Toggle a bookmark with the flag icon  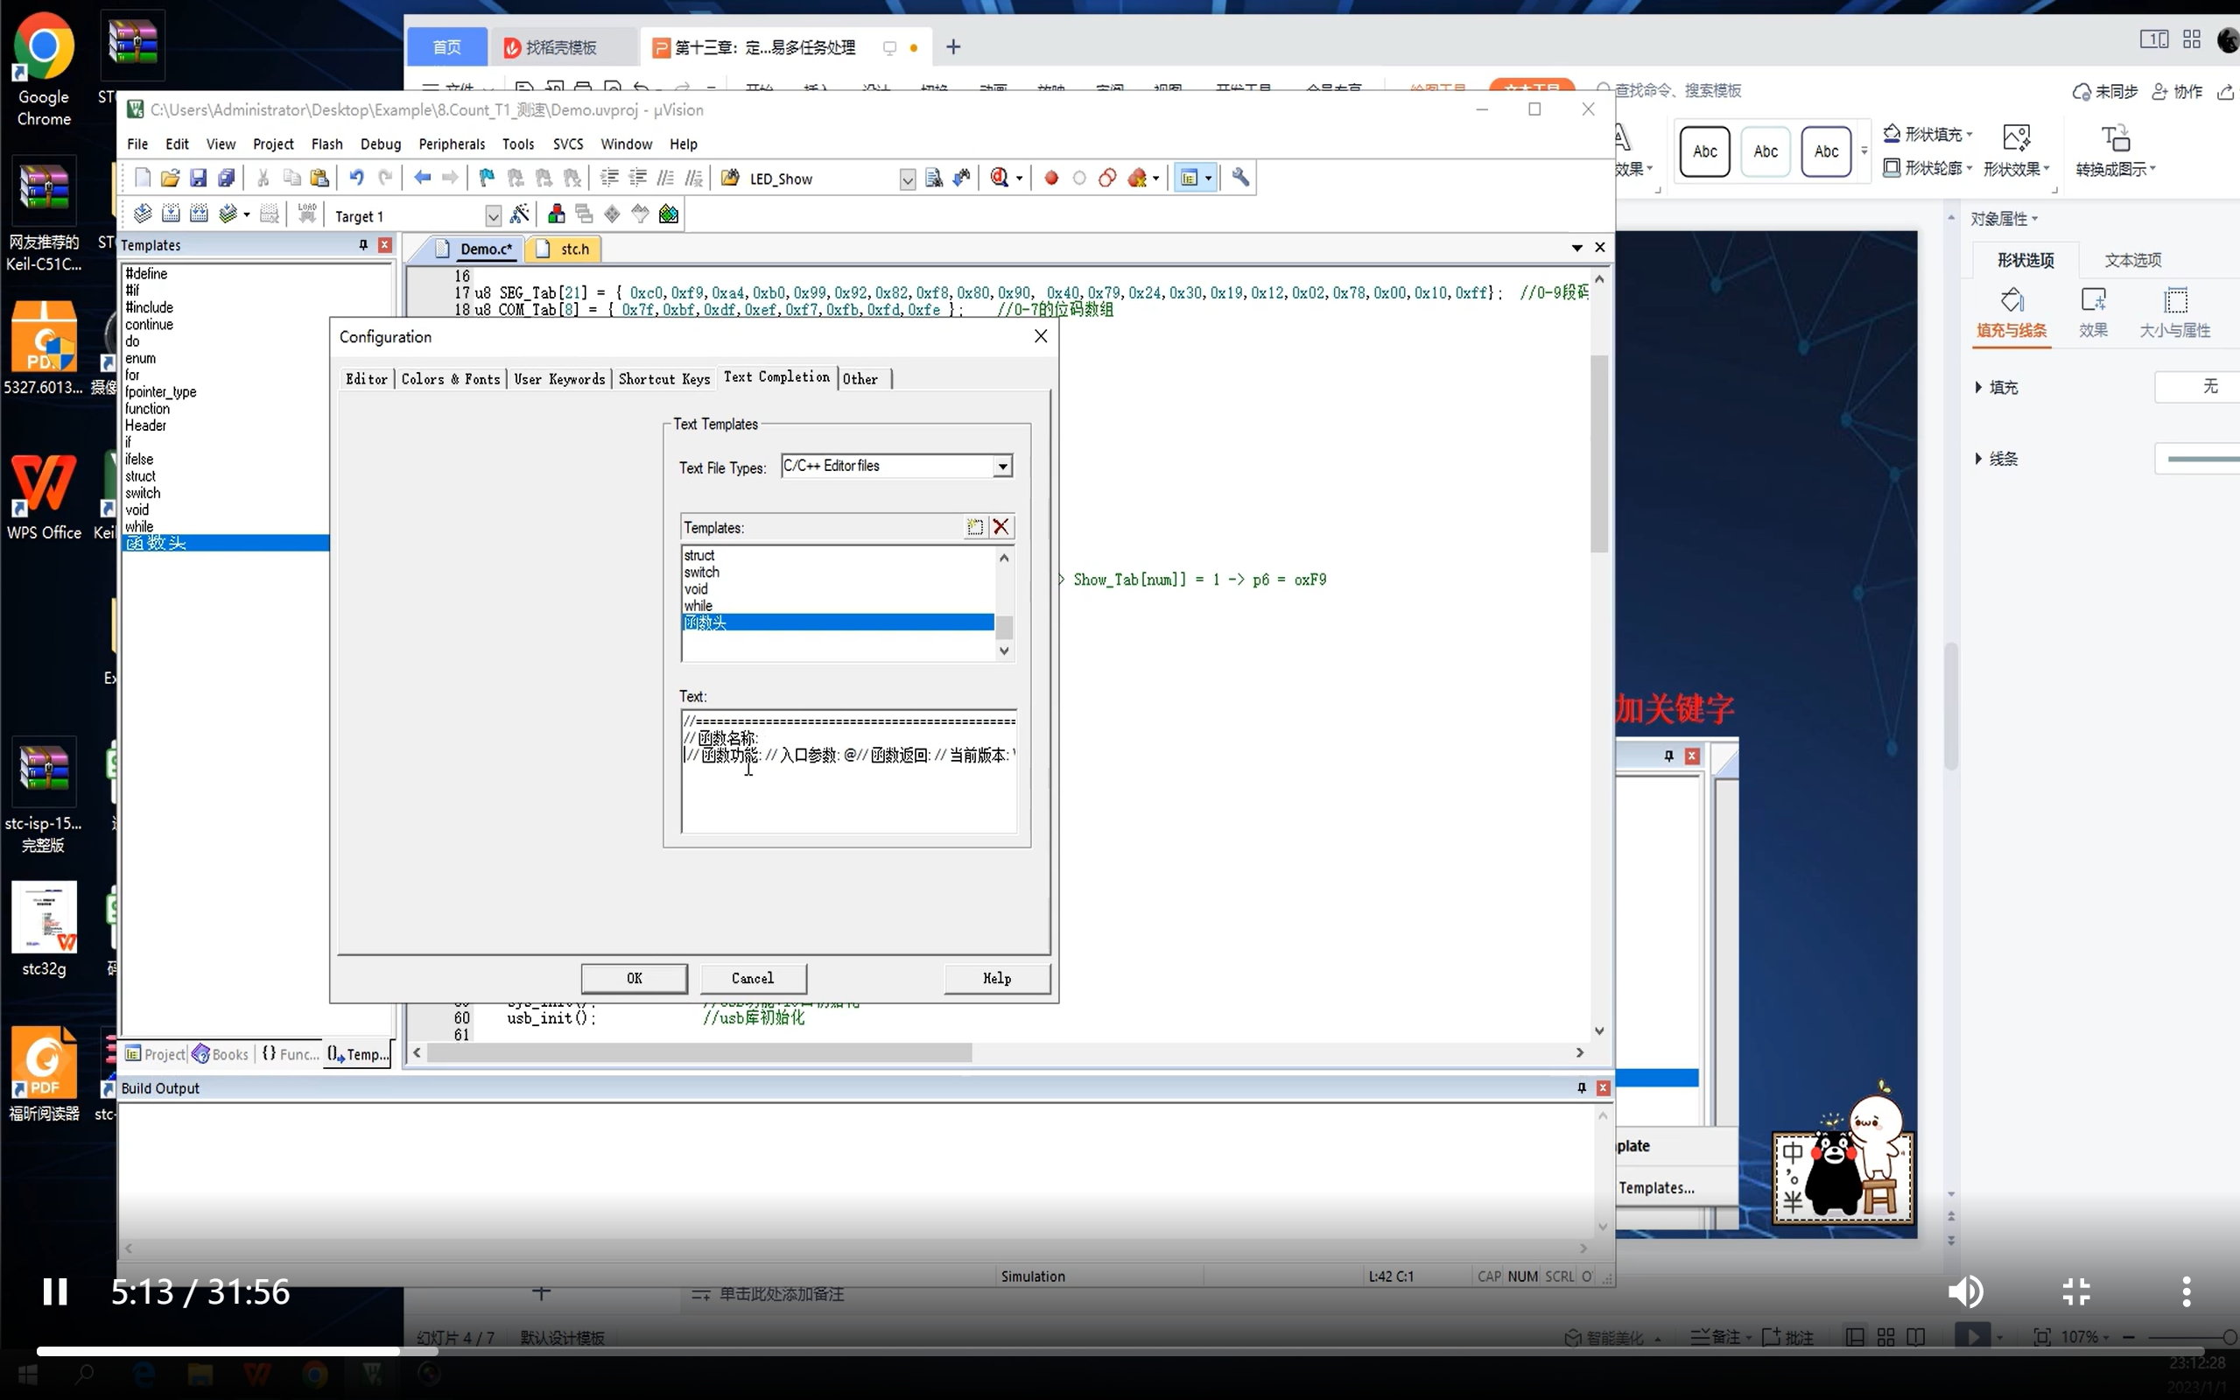point(487,178)
